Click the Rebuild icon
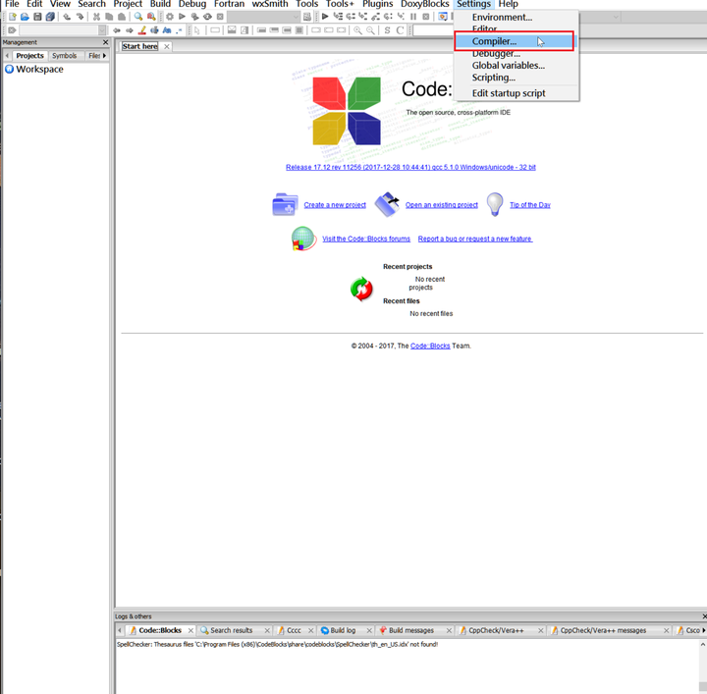707x694 pixels. pyautogui.click(x=207, y=17)
